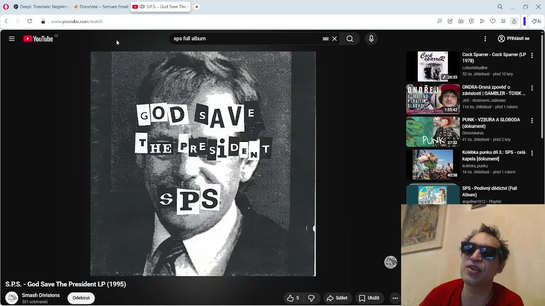Viewport: 545px width, 306px height.
Task: Open options menu for ONDRA video
Action: (532, 88)
